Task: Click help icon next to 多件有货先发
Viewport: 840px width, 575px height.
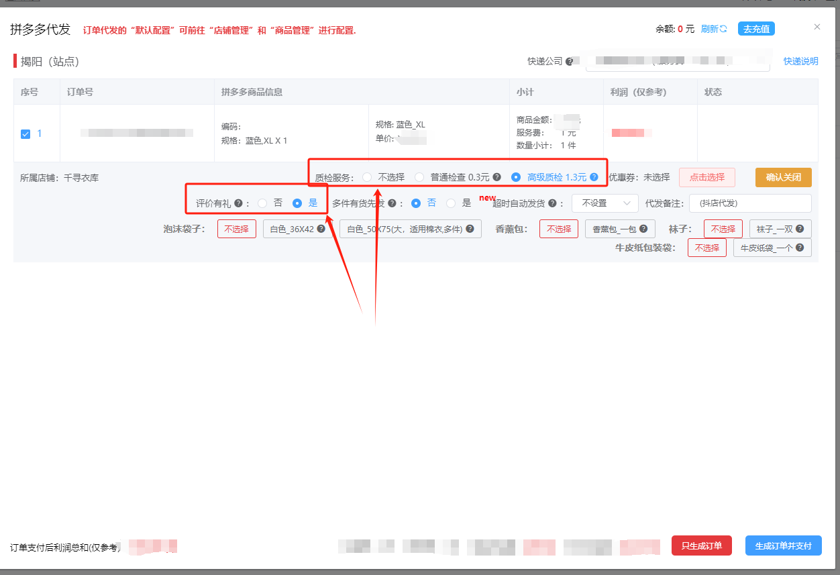Action: pos(391,203)
